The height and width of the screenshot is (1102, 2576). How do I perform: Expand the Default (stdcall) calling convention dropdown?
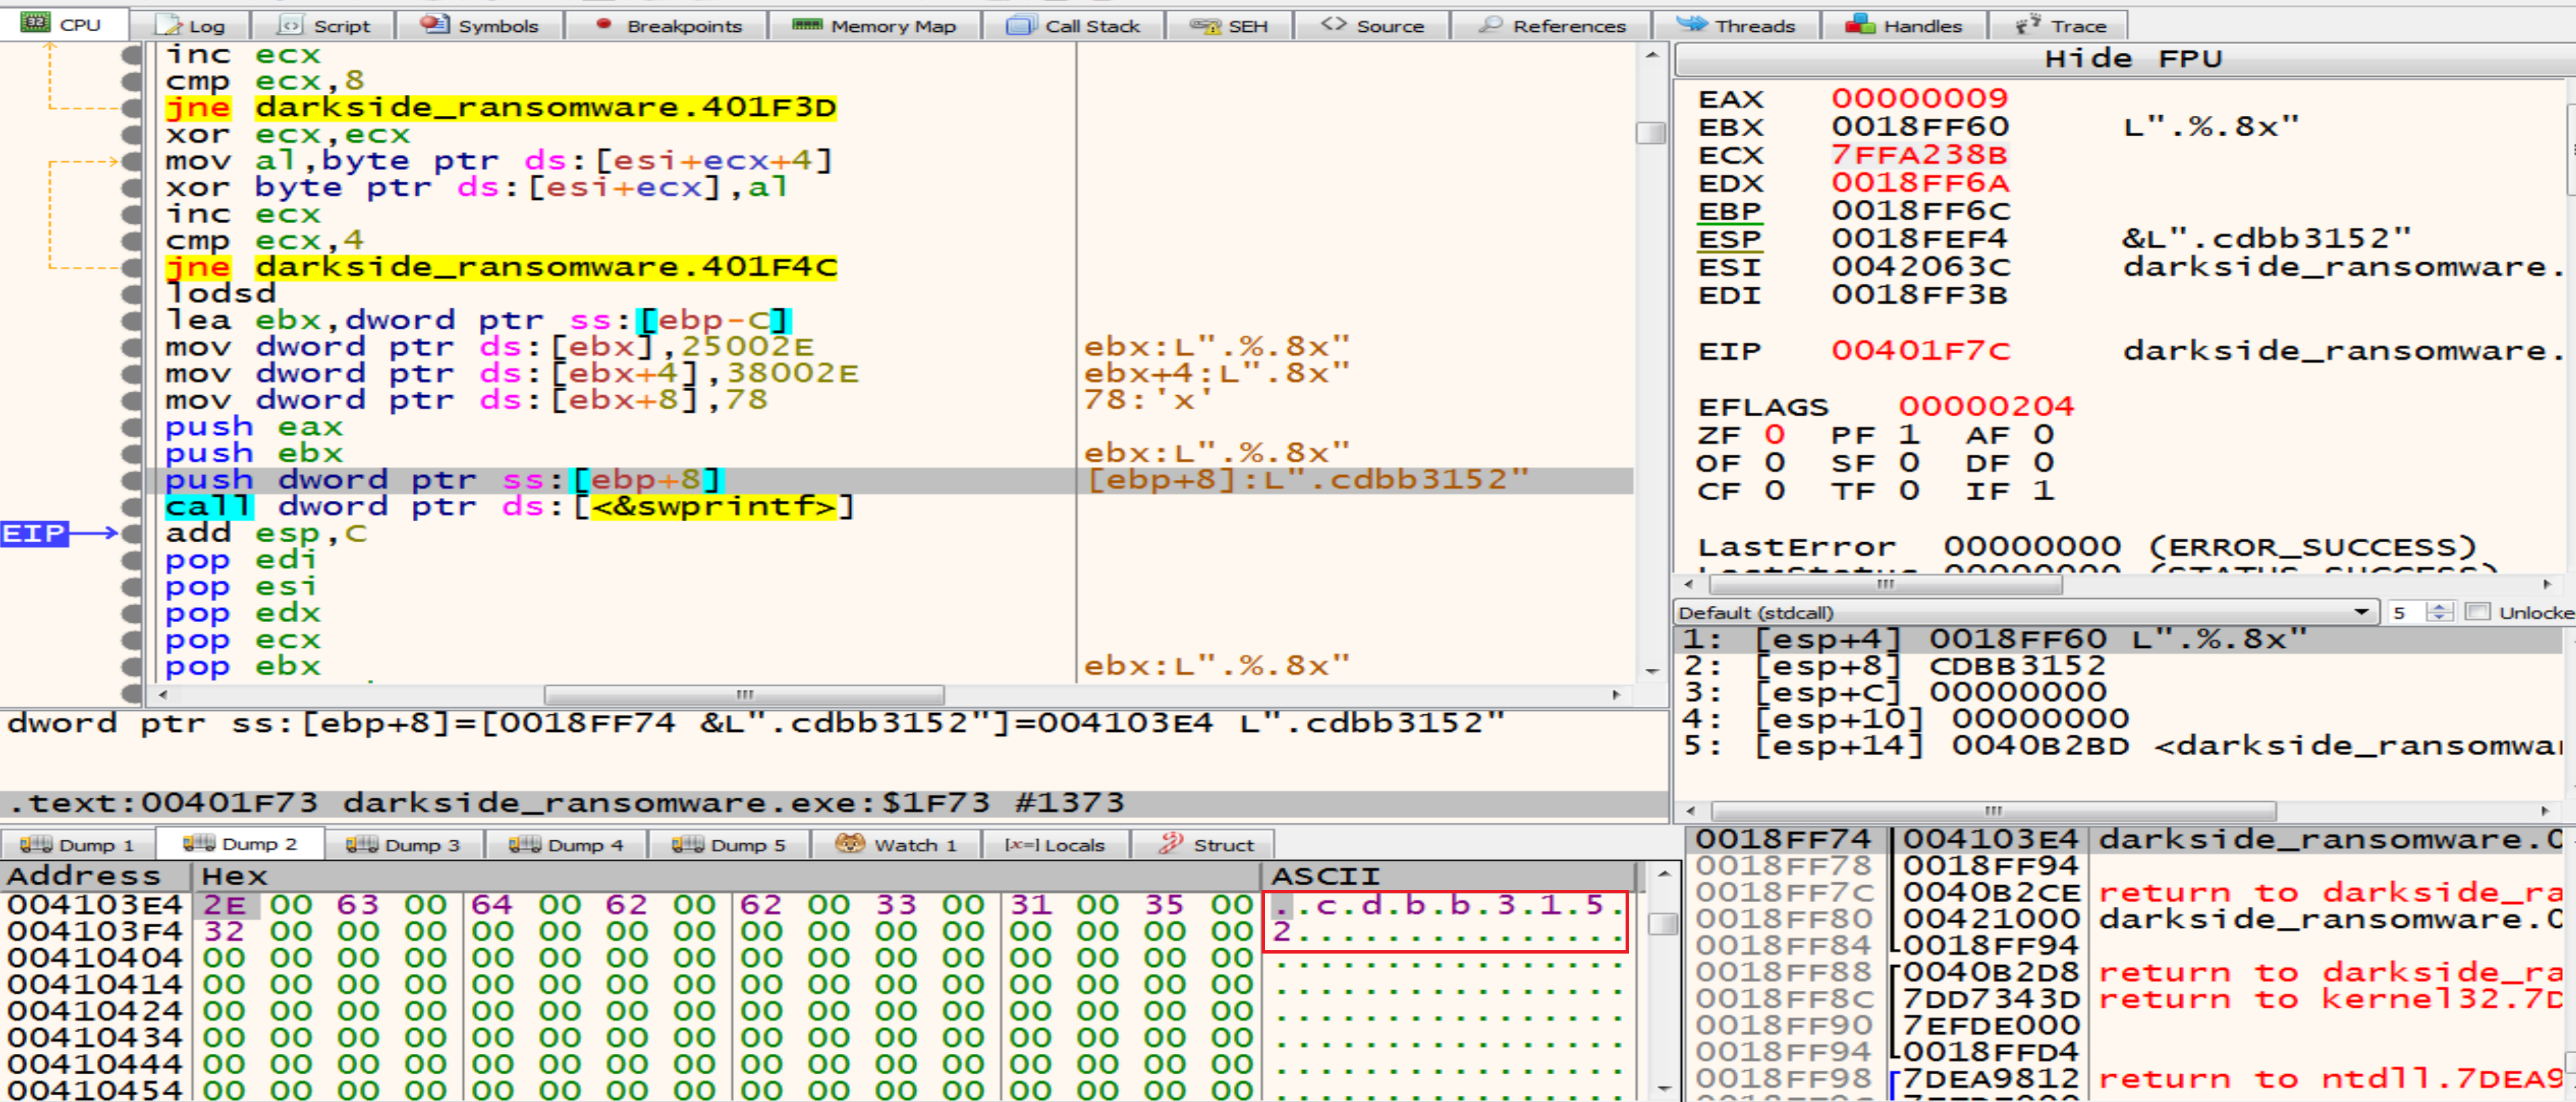click(x=2361, y=612)
